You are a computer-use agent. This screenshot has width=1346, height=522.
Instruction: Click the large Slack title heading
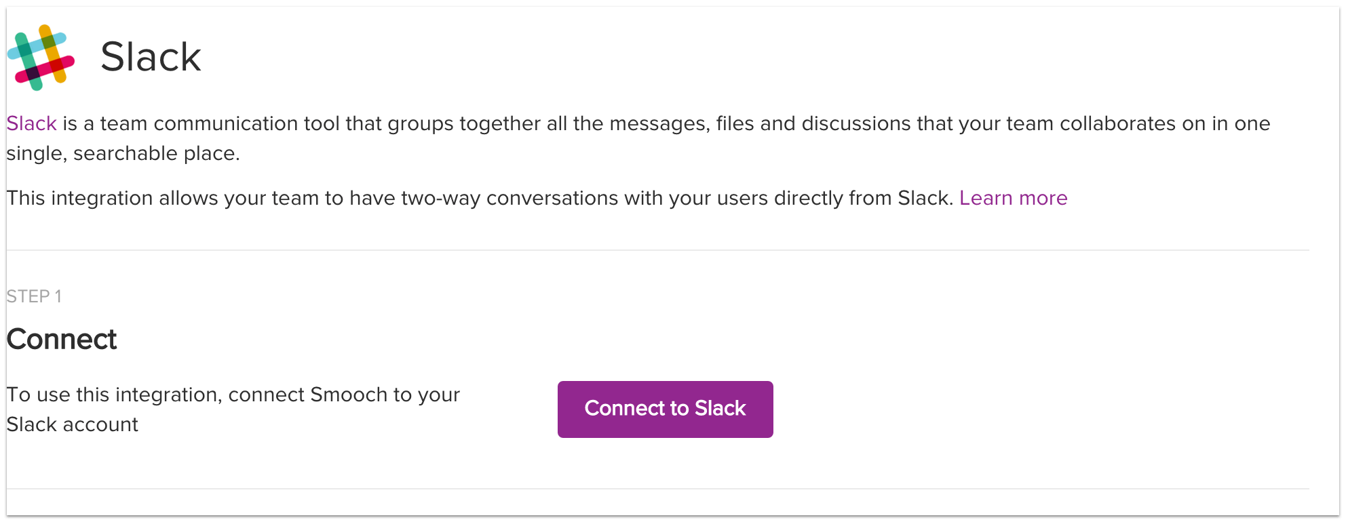151,56
